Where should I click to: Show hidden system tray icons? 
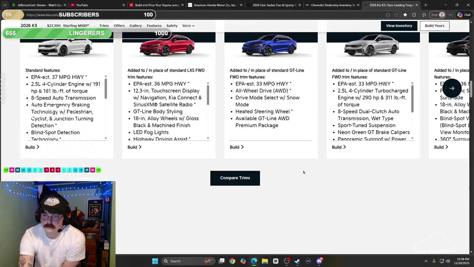(x=426, y=261)
